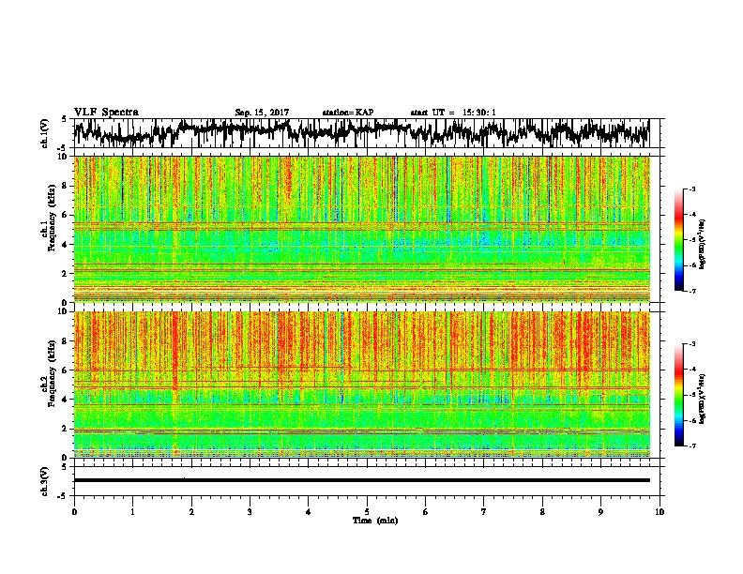Click the time axis tick label "5"
This screenshot has height=574, width=743.
tap(367, 512)
